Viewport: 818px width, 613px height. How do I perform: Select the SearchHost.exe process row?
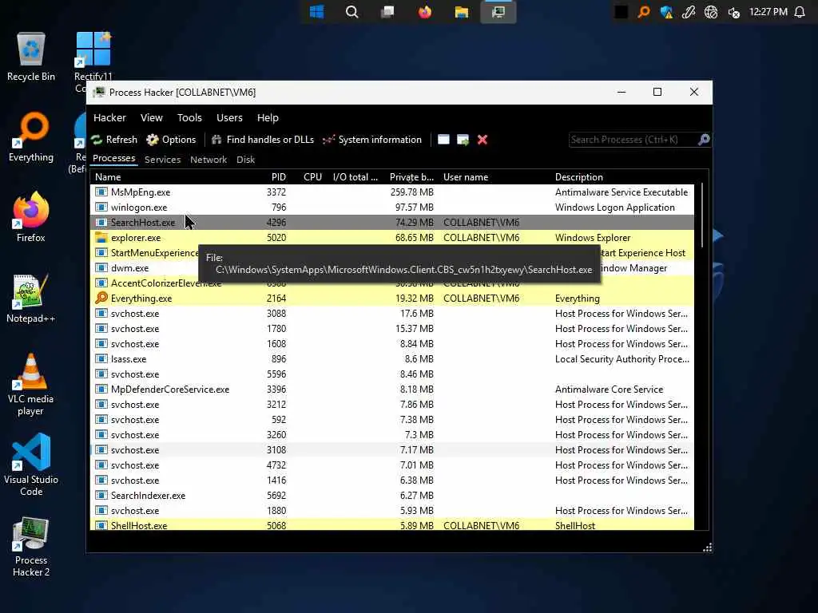tap(391, 223)
